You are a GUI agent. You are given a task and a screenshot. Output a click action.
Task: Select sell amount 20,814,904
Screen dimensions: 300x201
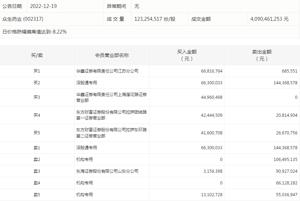287,115
